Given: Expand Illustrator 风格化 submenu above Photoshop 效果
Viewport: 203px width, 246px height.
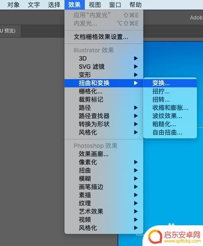Looking at the screenshot, I should point(104,132).
